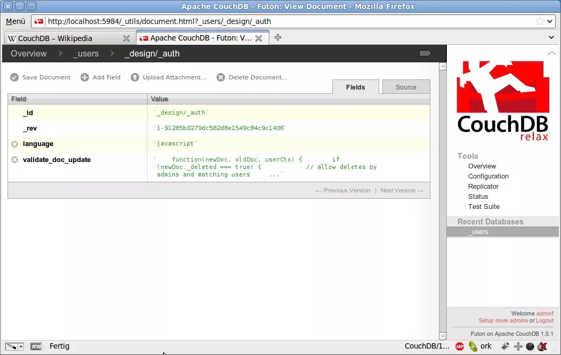Select the Apache CouchDB Futon browser tab

pos(202,38)
